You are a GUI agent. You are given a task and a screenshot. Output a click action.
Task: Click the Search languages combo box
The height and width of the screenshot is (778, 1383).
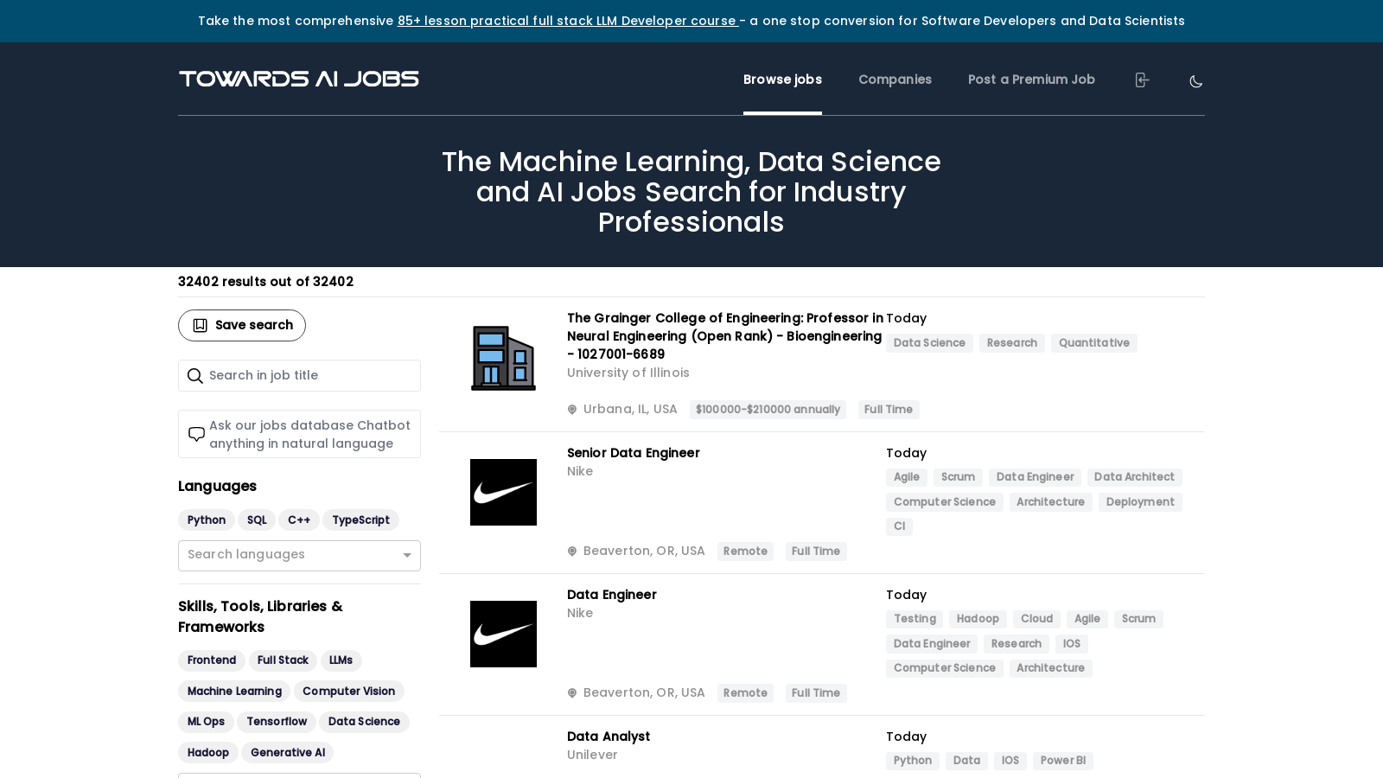point(299,556)
